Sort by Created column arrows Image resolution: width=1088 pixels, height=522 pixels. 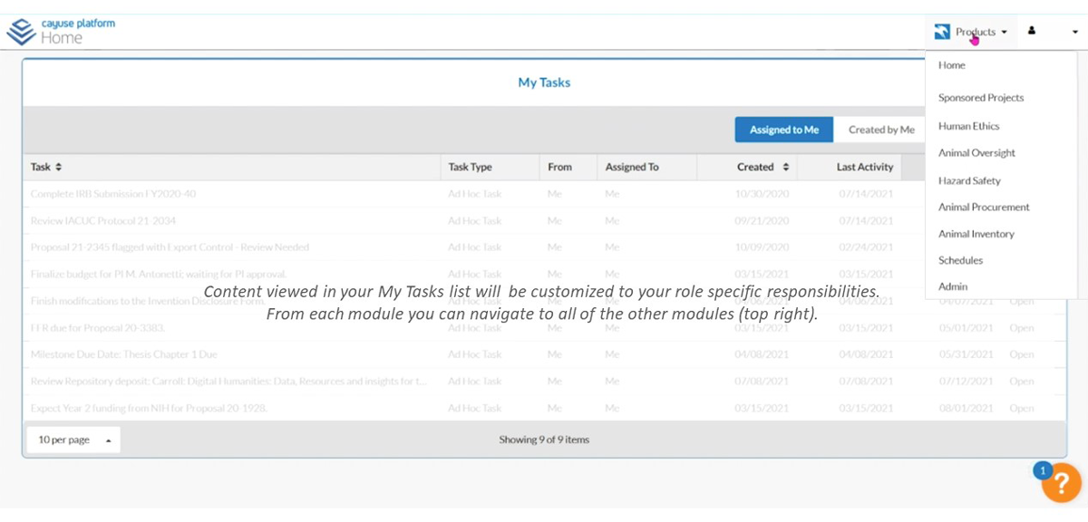click(785, 168)
